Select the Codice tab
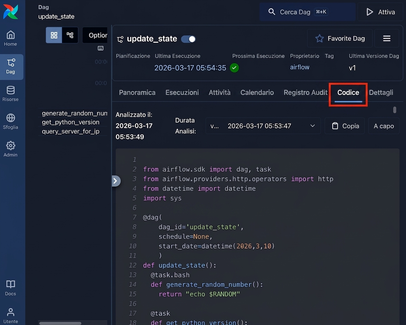The height and width of the screenshot is (325, 406). point(348,92)
